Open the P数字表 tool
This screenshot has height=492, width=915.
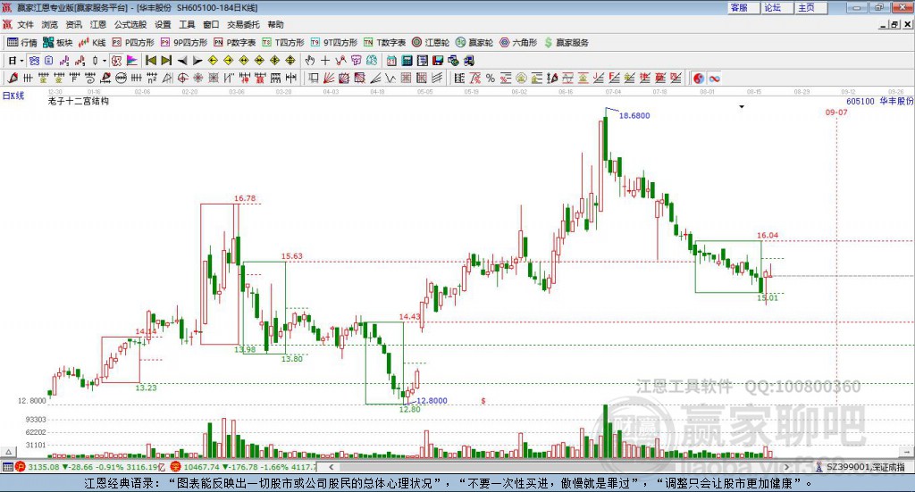click(x=235, y=43)
